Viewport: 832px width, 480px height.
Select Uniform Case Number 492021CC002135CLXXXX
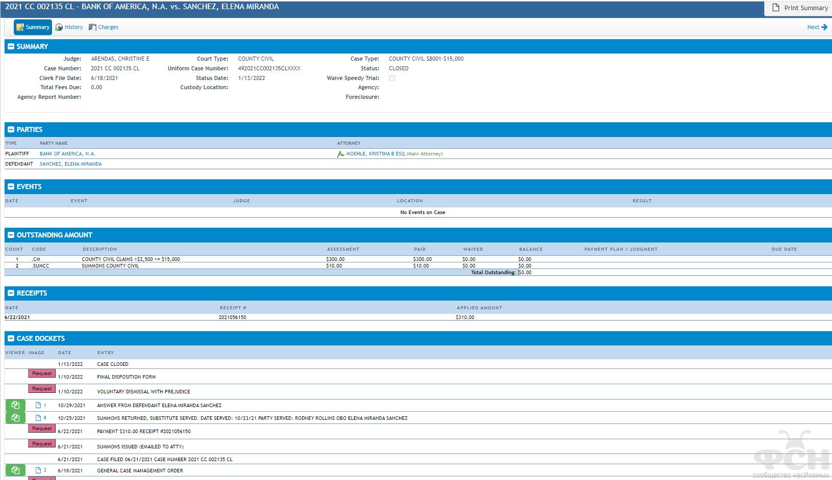[x=269, y=68]
